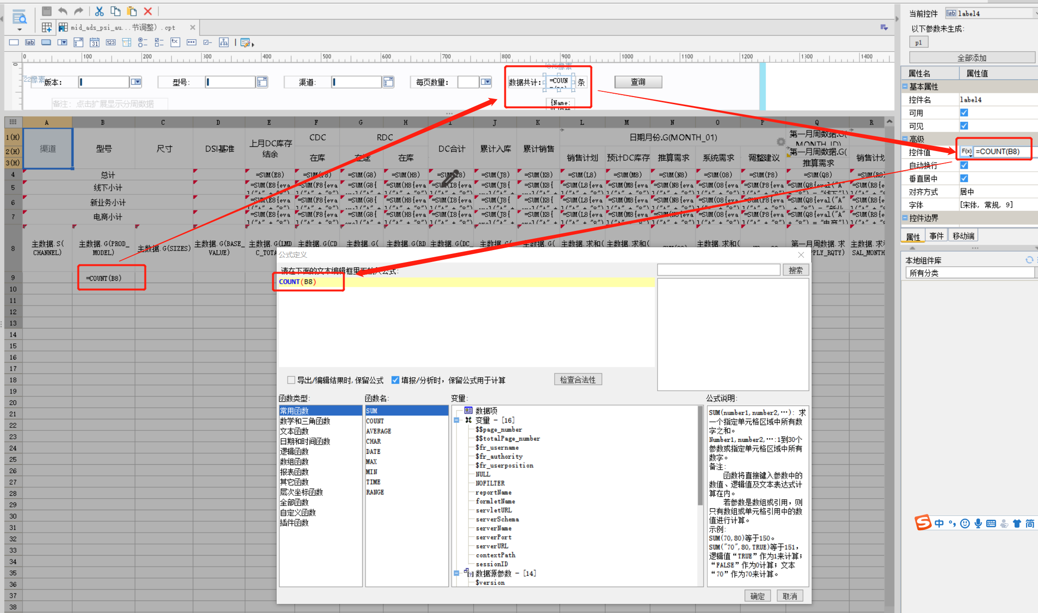Select the password widget tool
Screen dimensions: 1038x613
[x=191, y=43]
